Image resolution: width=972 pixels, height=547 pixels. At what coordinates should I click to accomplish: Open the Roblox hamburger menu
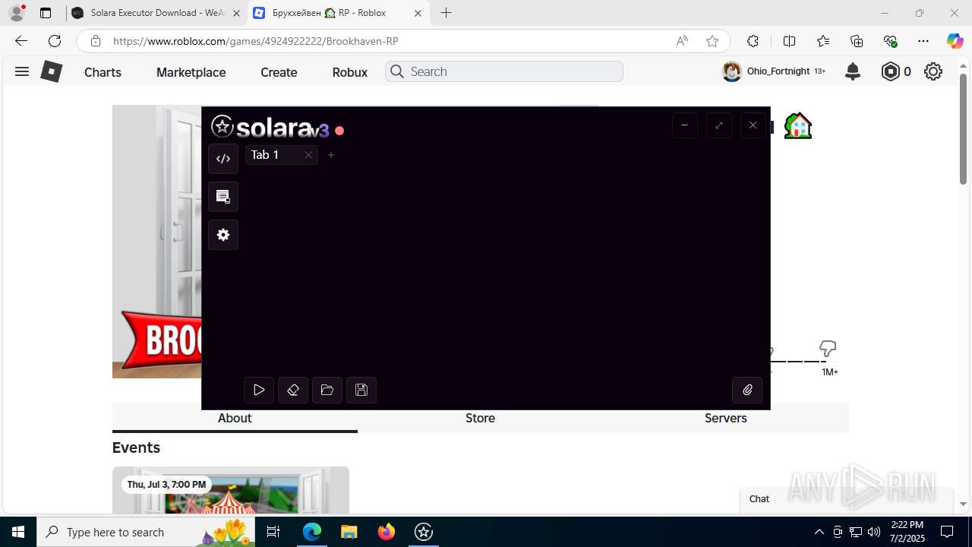point(22,71)
